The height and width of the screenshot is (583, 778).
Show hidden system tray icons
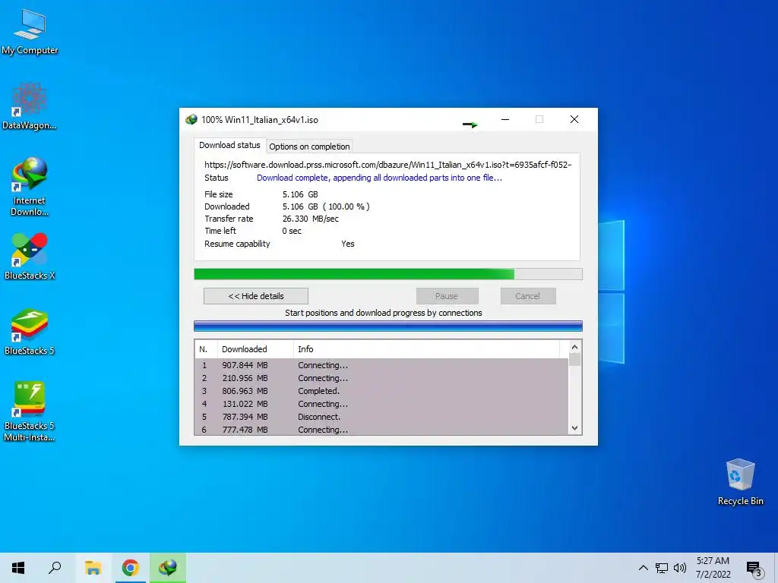coord(643,568)
